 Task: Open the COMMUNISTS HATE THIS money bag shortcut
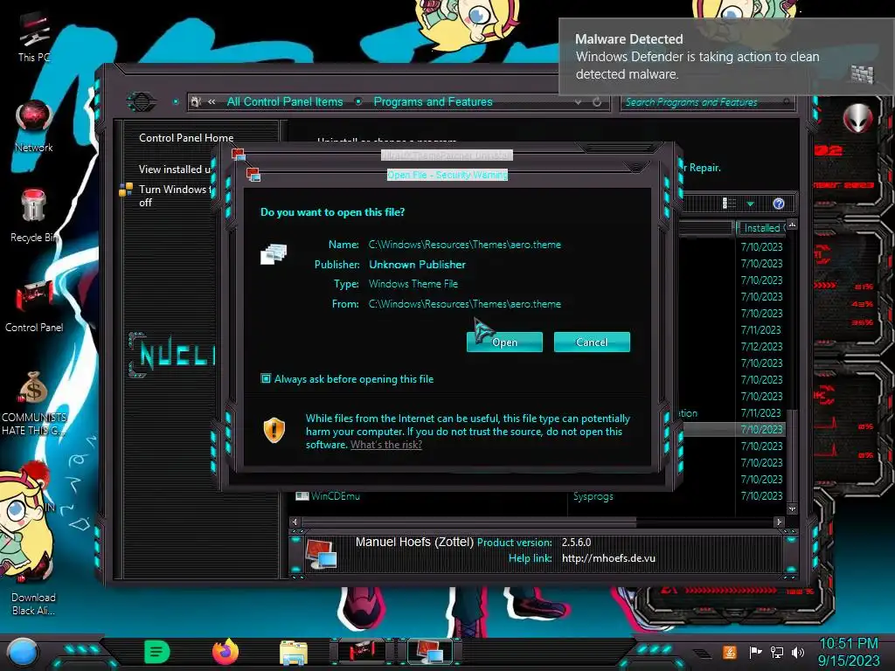pos(34,403)
